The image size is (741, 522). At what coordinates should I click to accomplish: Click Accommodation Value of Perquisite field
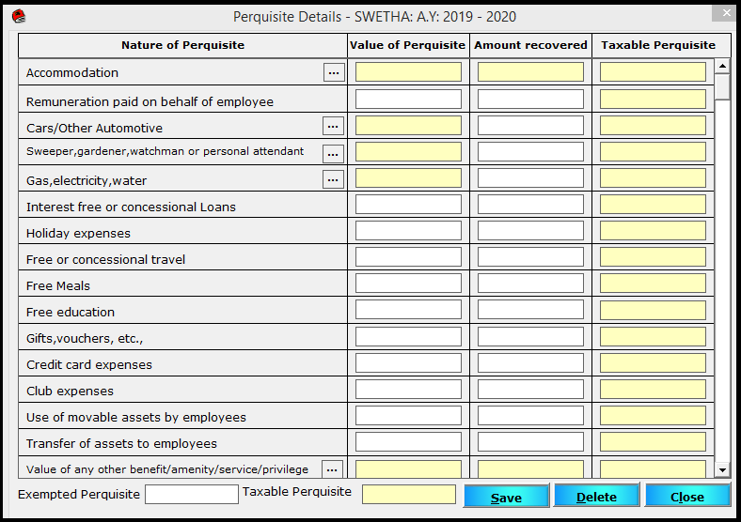click(408, 72)
